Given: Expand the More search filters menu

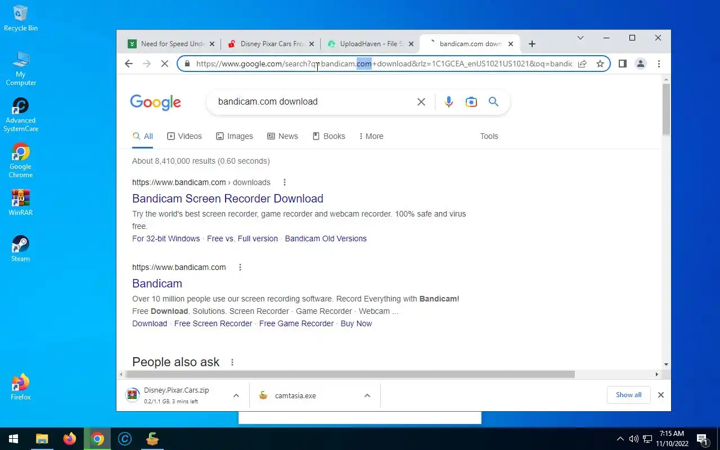Looking at the screenshot, I should click(x=371, y=136).
